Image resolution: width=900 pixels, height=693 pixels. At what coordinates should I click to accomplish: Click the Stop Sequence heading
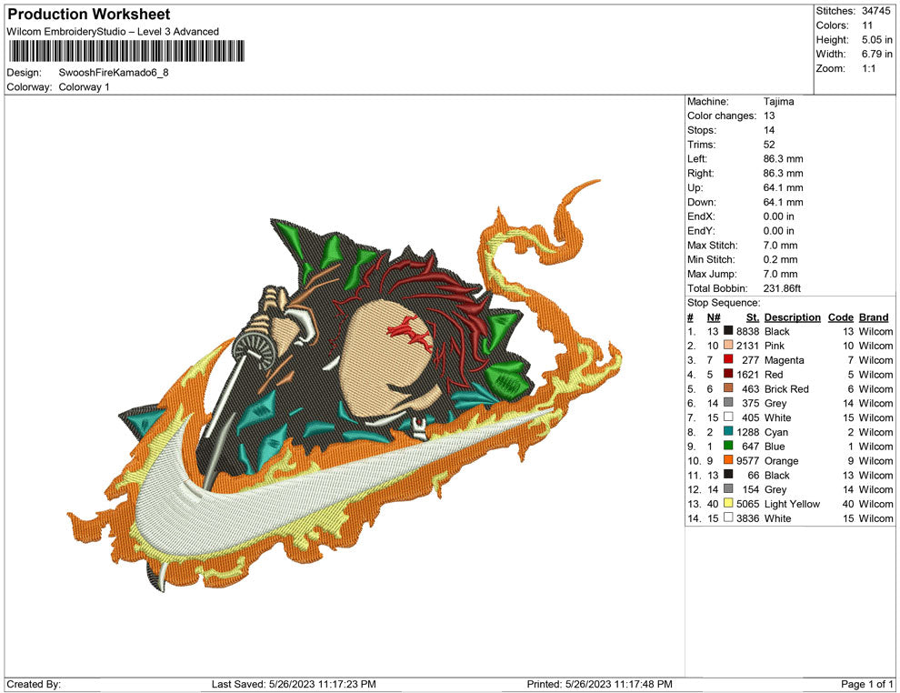[x=724, y=303]
